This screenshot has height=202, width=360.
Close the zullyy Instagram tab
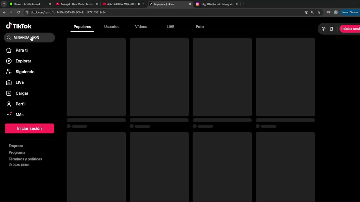(237, 4)
